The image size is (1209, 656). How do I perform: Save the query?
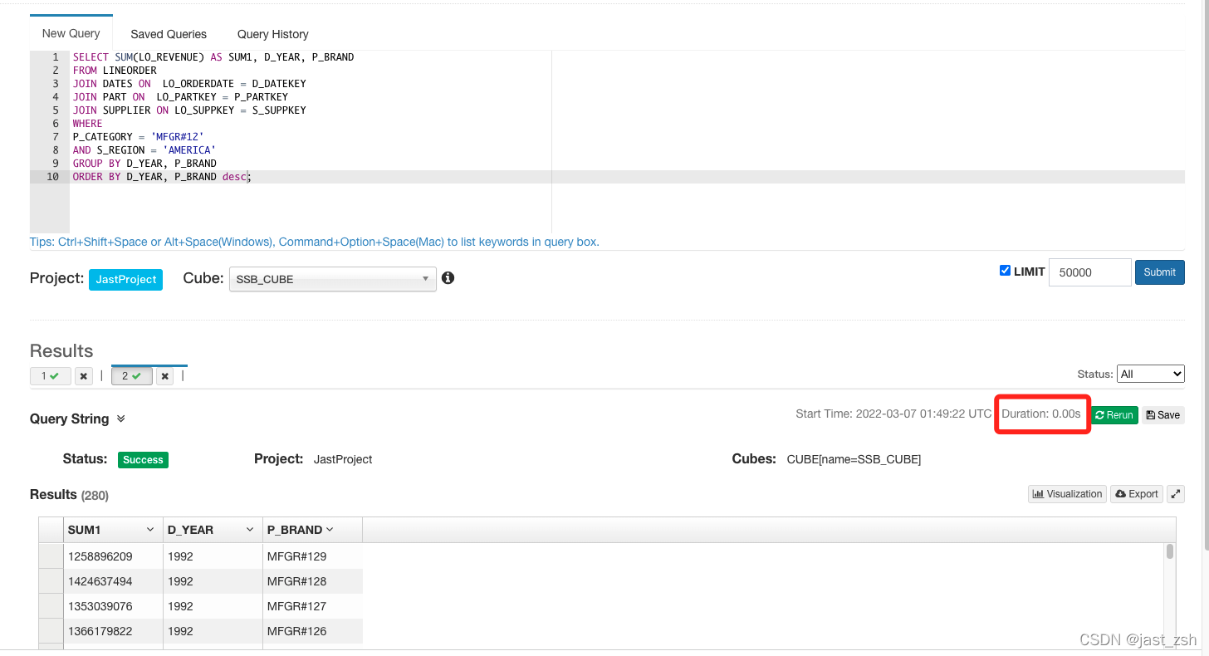tap(1162, 414)
